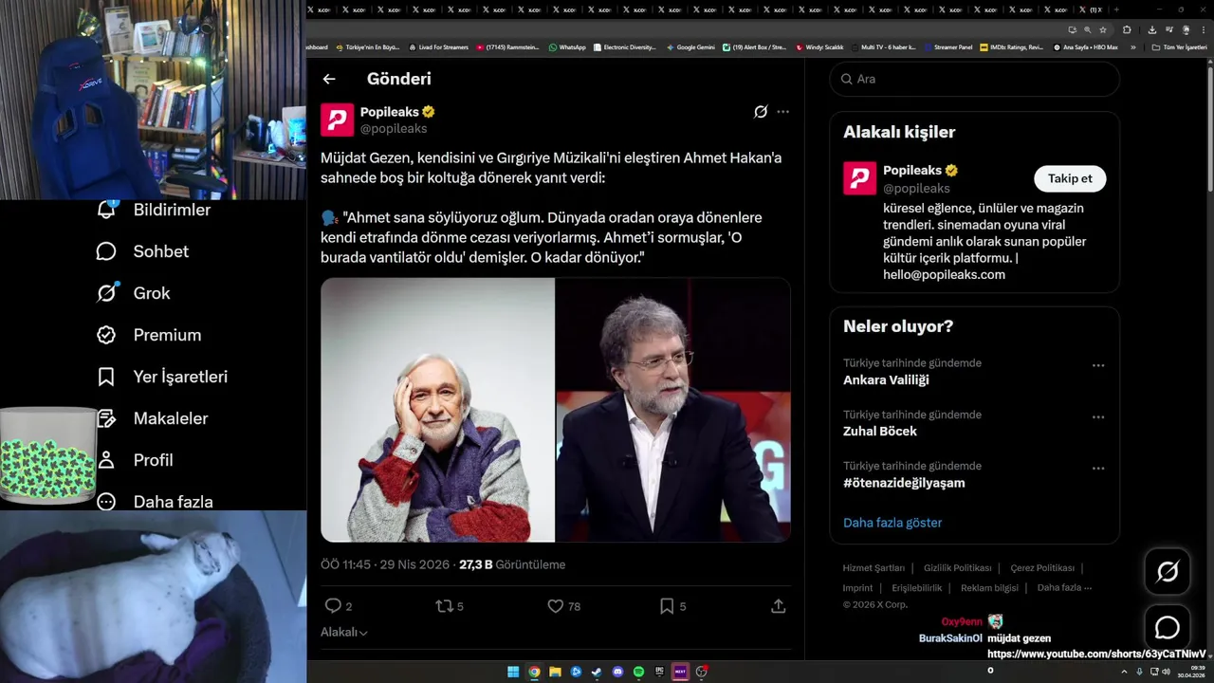Image resolution: width=1214 pixels, height=683 pixels.
Task: Open Hizmet Şartları footer link
Action: (874, 568)
